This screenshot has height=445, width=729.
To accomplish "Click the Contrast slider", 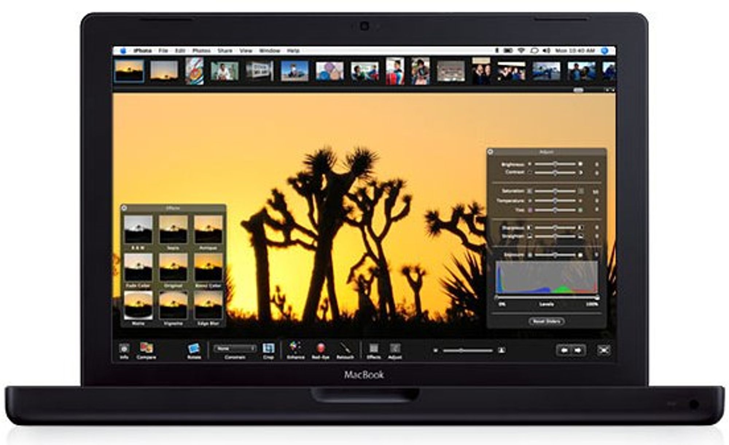I will 555,172.
